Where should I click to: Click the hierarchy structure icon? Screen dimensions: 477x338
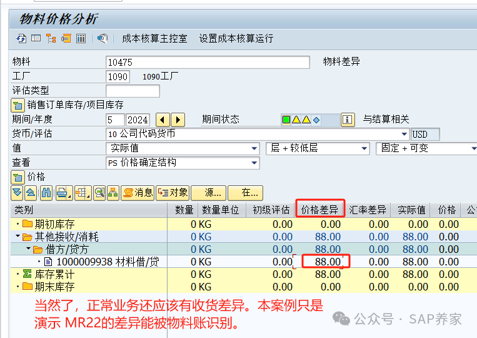click(113, 193)
